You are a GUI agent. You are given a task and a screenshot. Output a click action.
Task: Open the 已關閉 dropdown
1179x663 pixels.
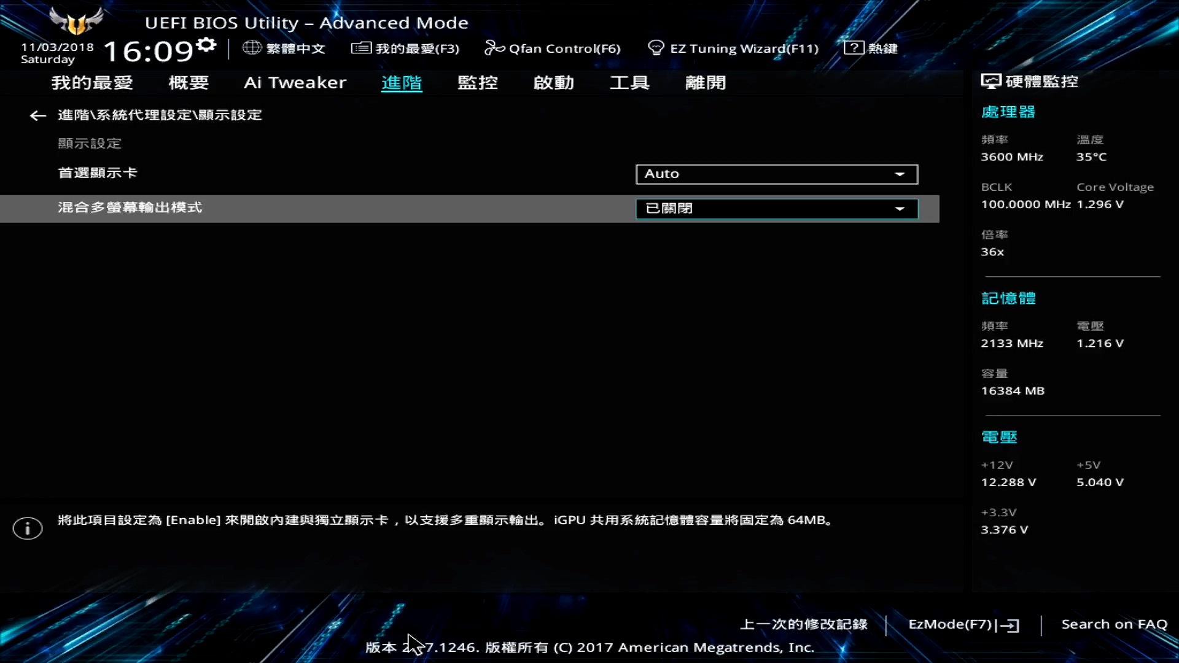(776, 208)
